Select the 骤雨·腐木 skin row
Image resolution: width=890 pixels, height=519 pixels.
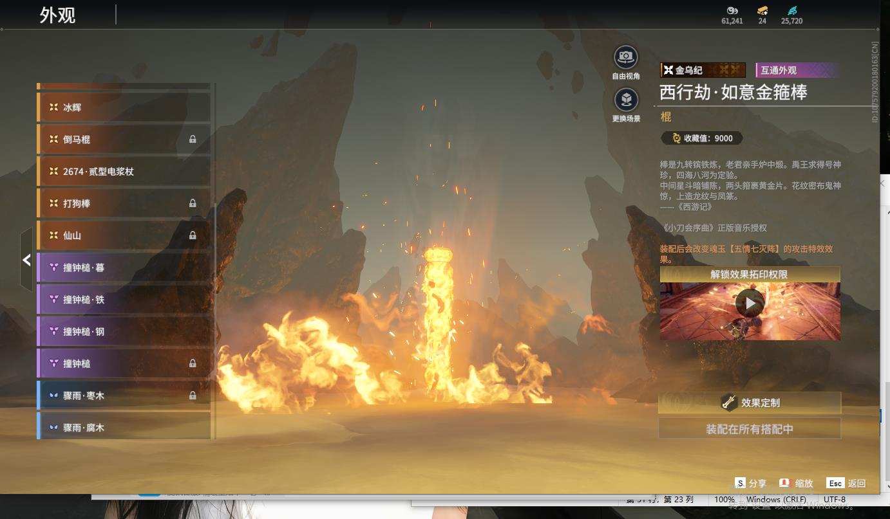click(x=124, y=426)
